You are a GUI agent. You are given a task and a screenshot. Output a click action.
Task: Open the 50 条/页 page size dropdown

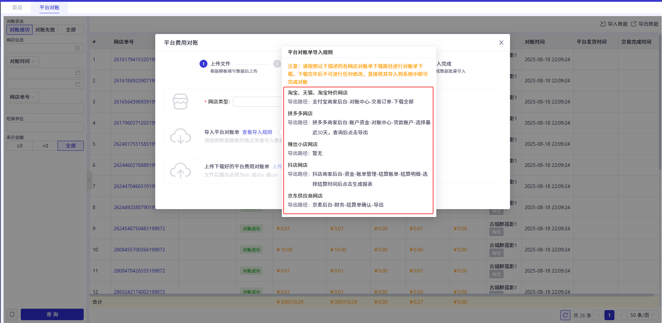643,315
